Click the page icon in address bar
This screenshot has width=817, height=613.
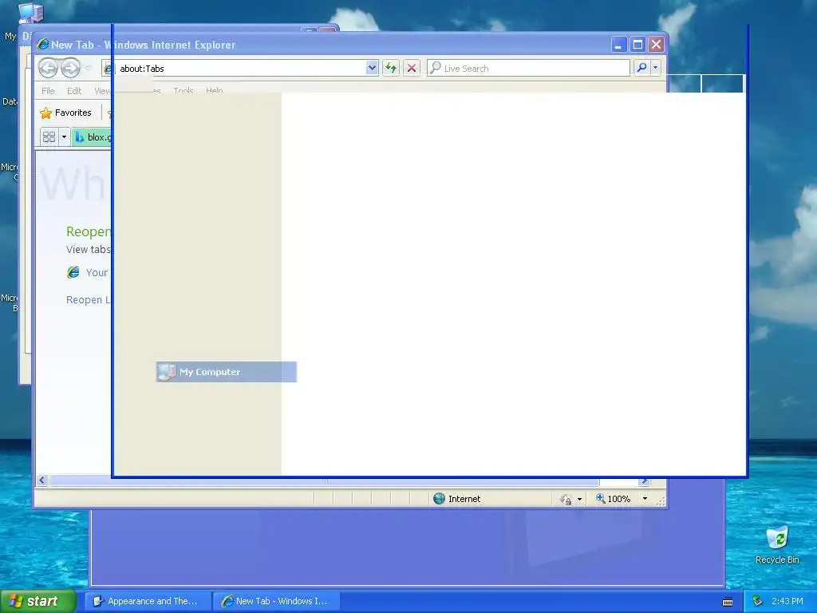(x=108, y=69)
